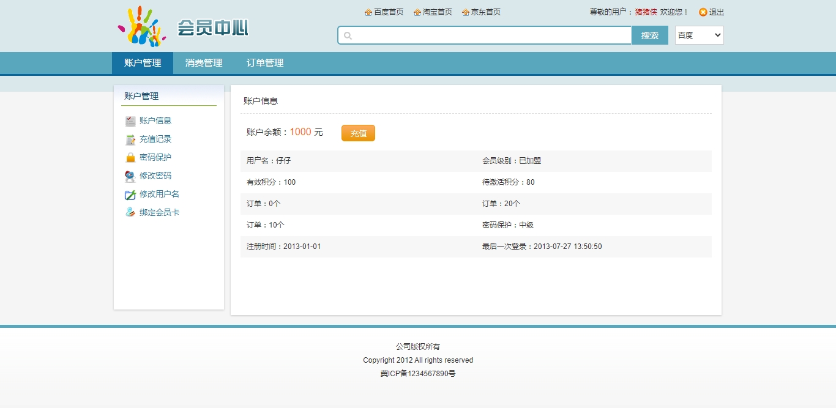Select 充值记录 text in sidebar menu
The image size is (836, 408).
click(155, 139)
